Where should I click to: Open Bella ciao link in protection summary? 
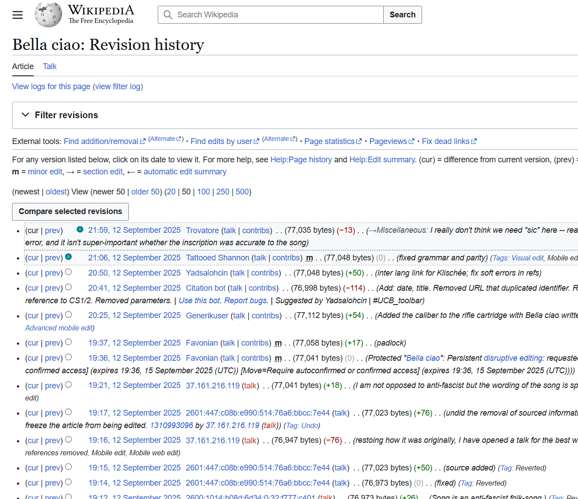point(423,358)
